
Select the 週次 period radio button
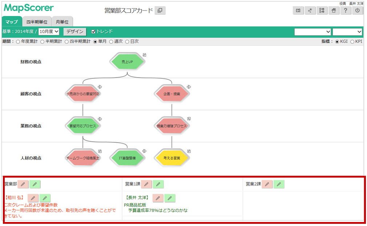[111, 42]
